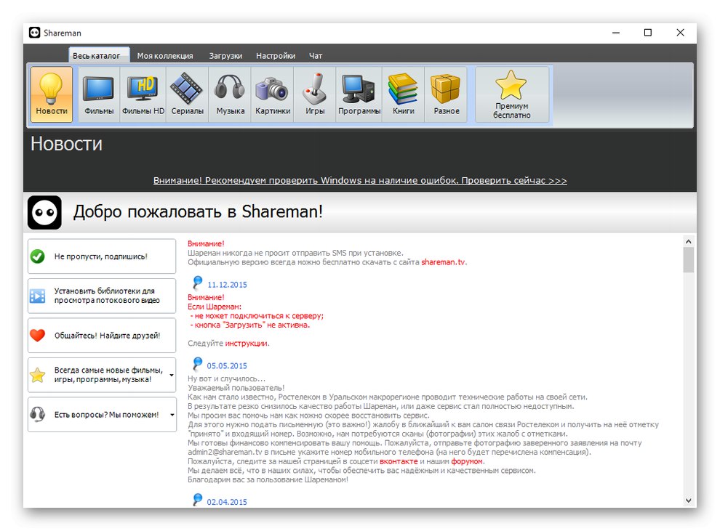Open the форумом link
This screenshot has width=720, height=531.
pyautogui.click(x=466, y=461)
